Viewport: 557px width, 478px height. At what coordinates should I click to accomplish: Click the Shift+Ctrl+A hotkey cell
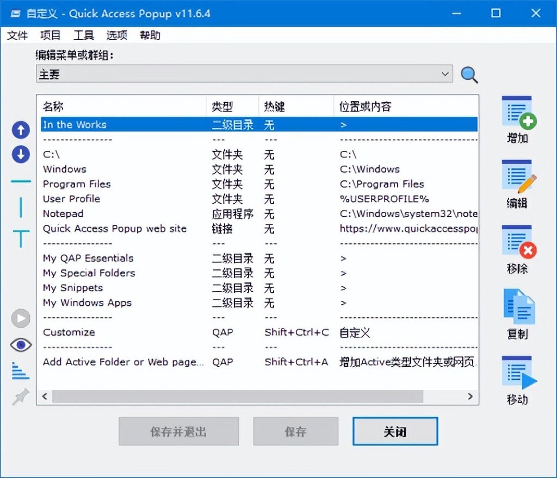click(x=296, y=362)
